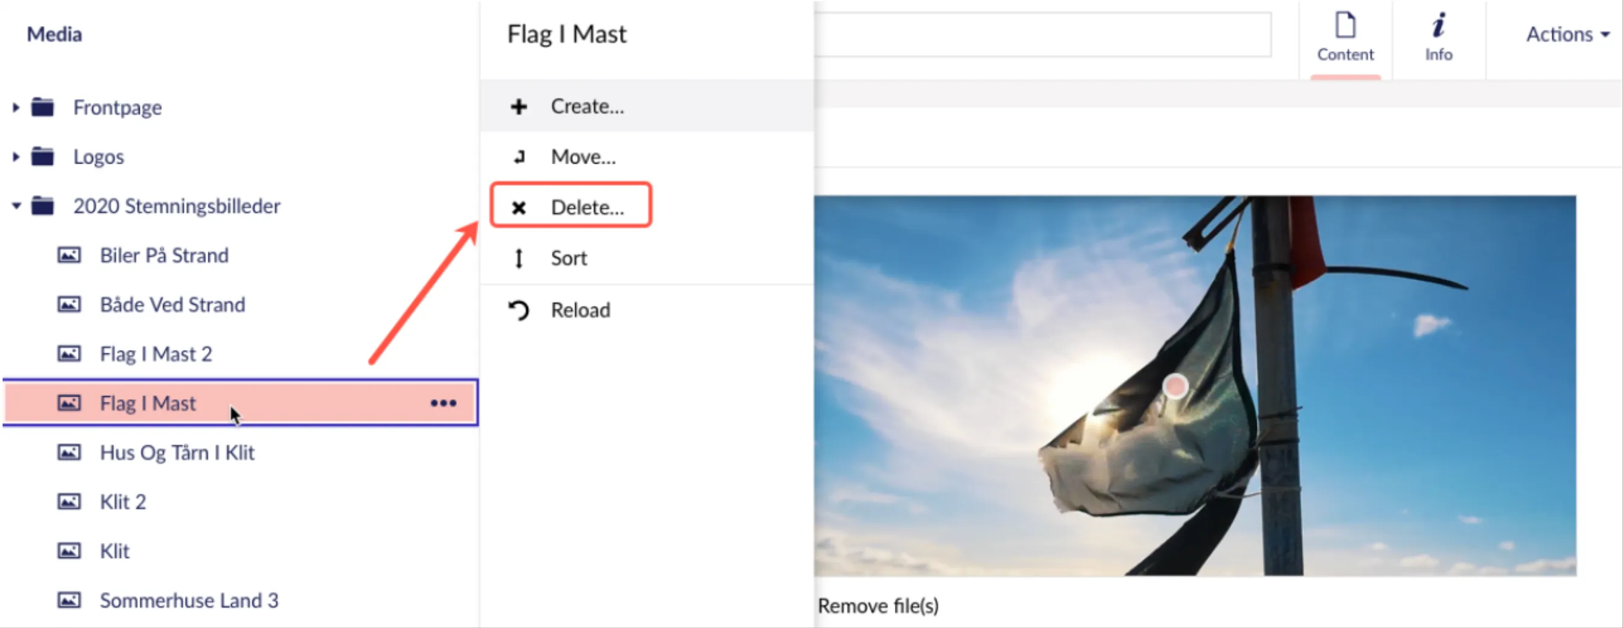Open the three-dots menu for Flag I Mast
This screenshot has width=1623, height=628.
pos(443,403)
